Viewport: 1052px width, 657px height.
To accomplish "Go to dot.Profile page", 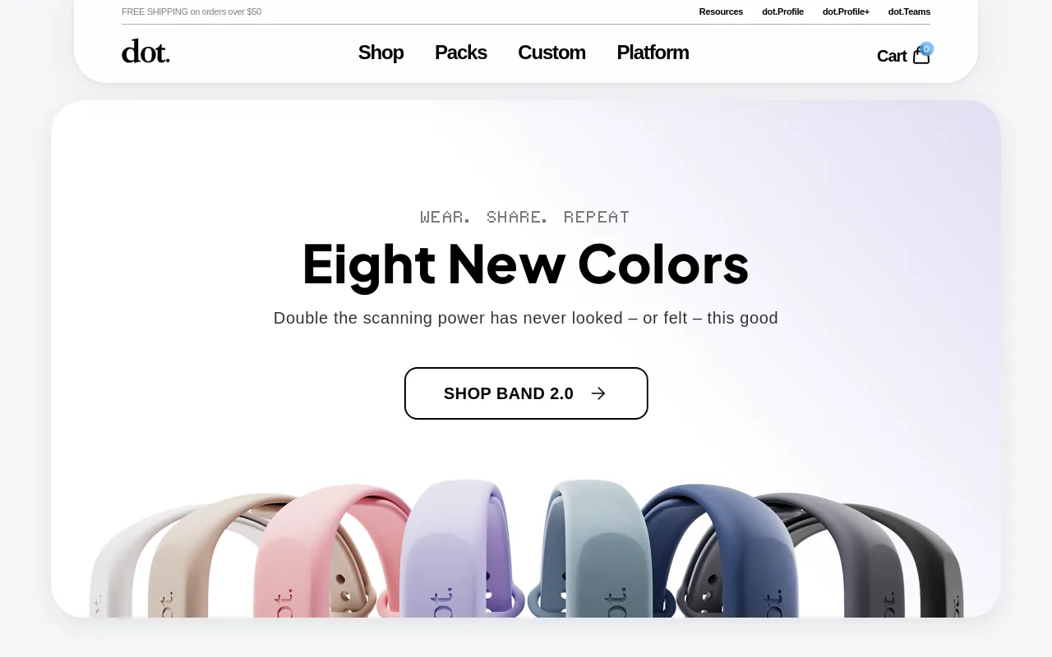I will 782,11.
